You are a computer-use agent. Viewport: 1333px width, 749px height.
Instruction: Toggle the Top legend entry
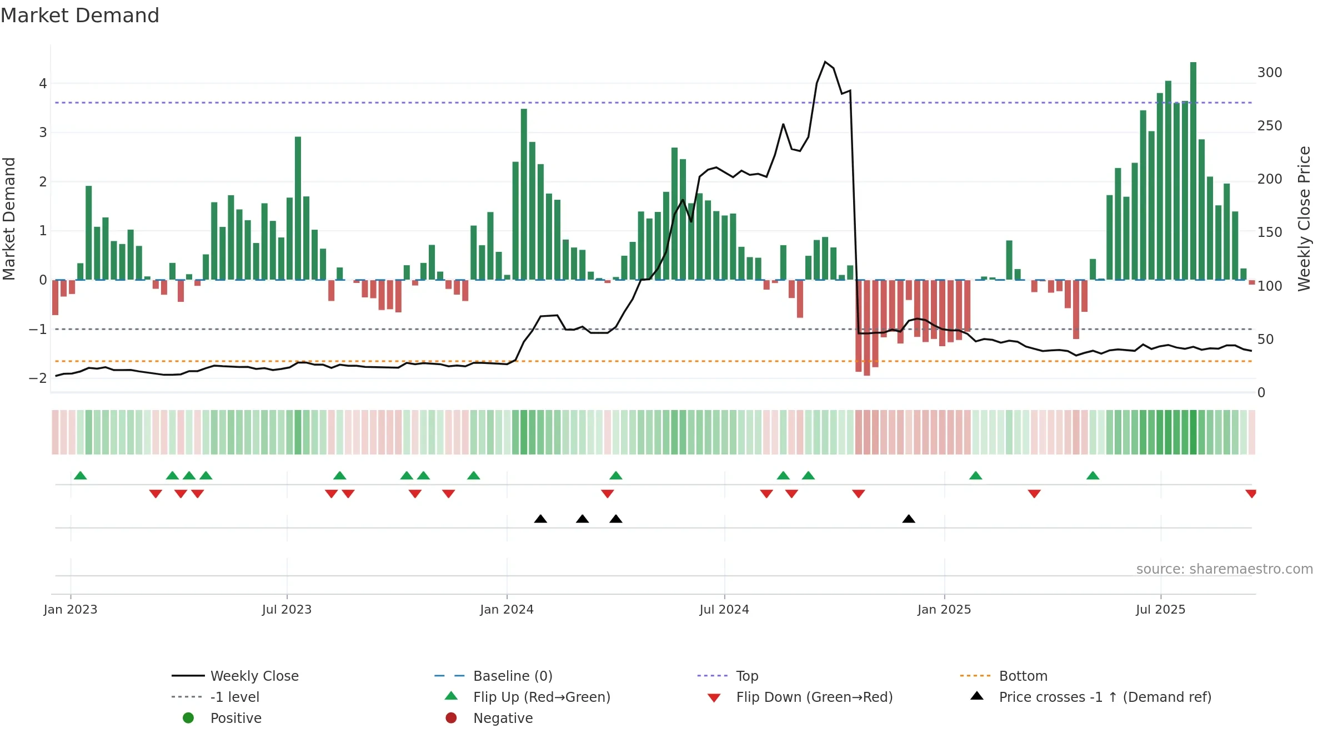click(728, 676)
